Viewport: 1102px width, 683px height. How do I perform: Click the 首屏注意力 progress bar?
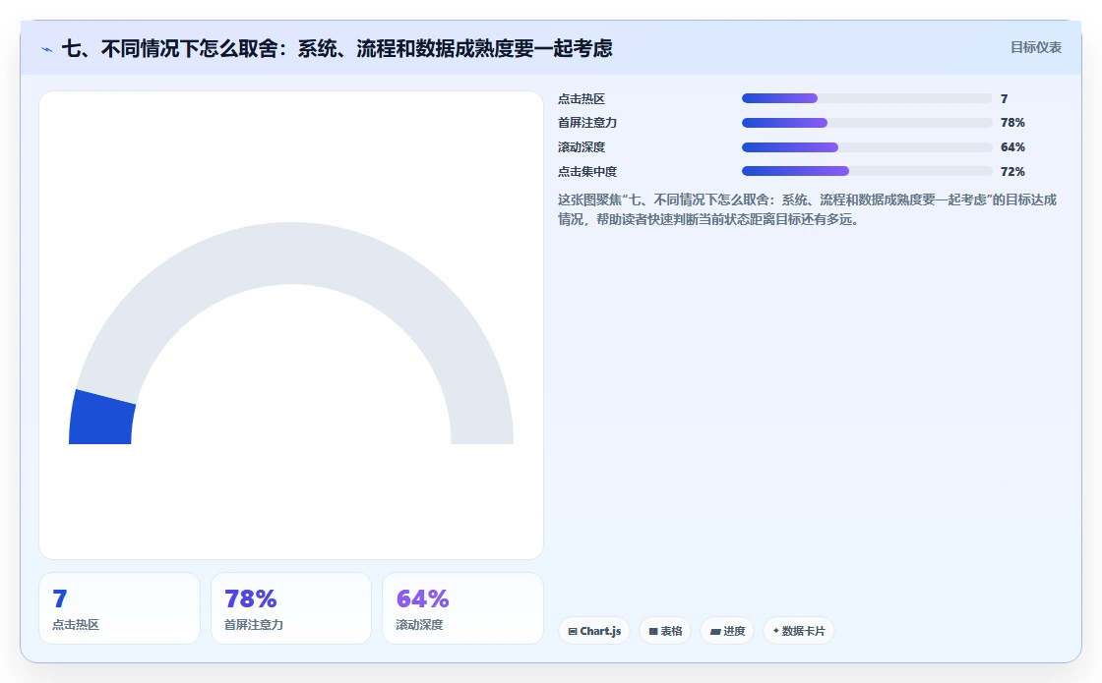(x=867, y=123)
